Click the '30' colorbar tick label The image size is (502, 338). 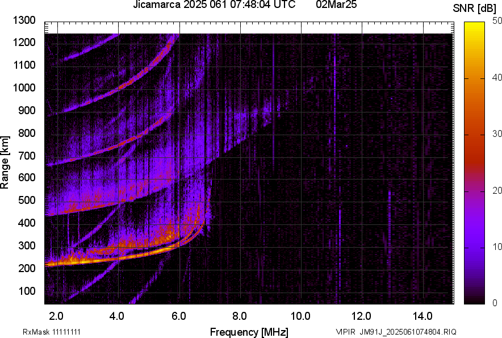click(497, 134)
